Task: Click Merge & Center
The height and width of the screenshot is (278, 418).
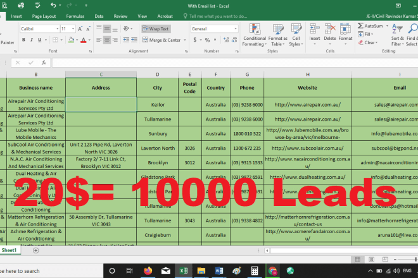Action: [161, 40]
